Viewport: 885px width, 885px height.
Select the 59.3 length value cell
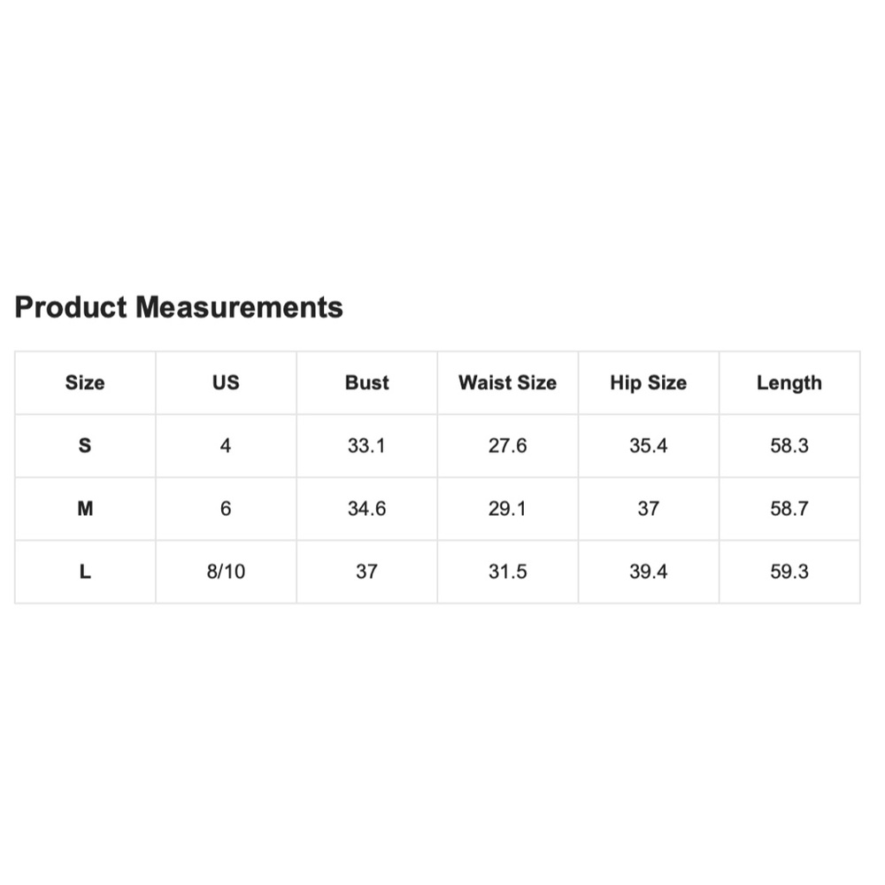(789, 572)
